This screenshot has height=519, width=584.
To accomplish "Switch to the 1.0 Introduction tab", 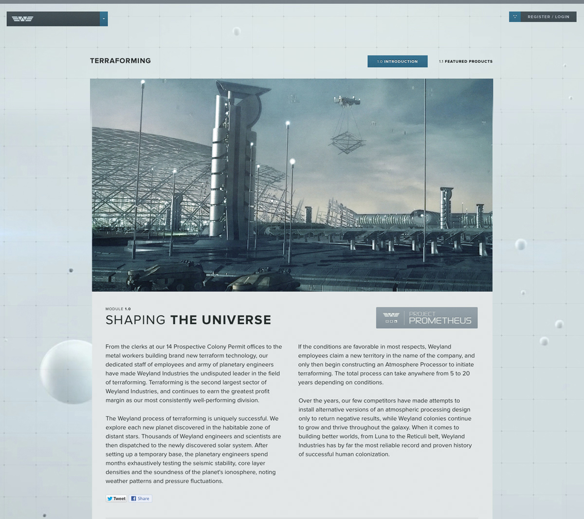I will 397,61.
